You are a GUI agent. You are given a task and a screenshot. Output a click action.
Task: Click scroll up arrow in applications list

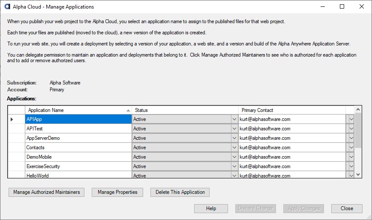click(358, 109)
